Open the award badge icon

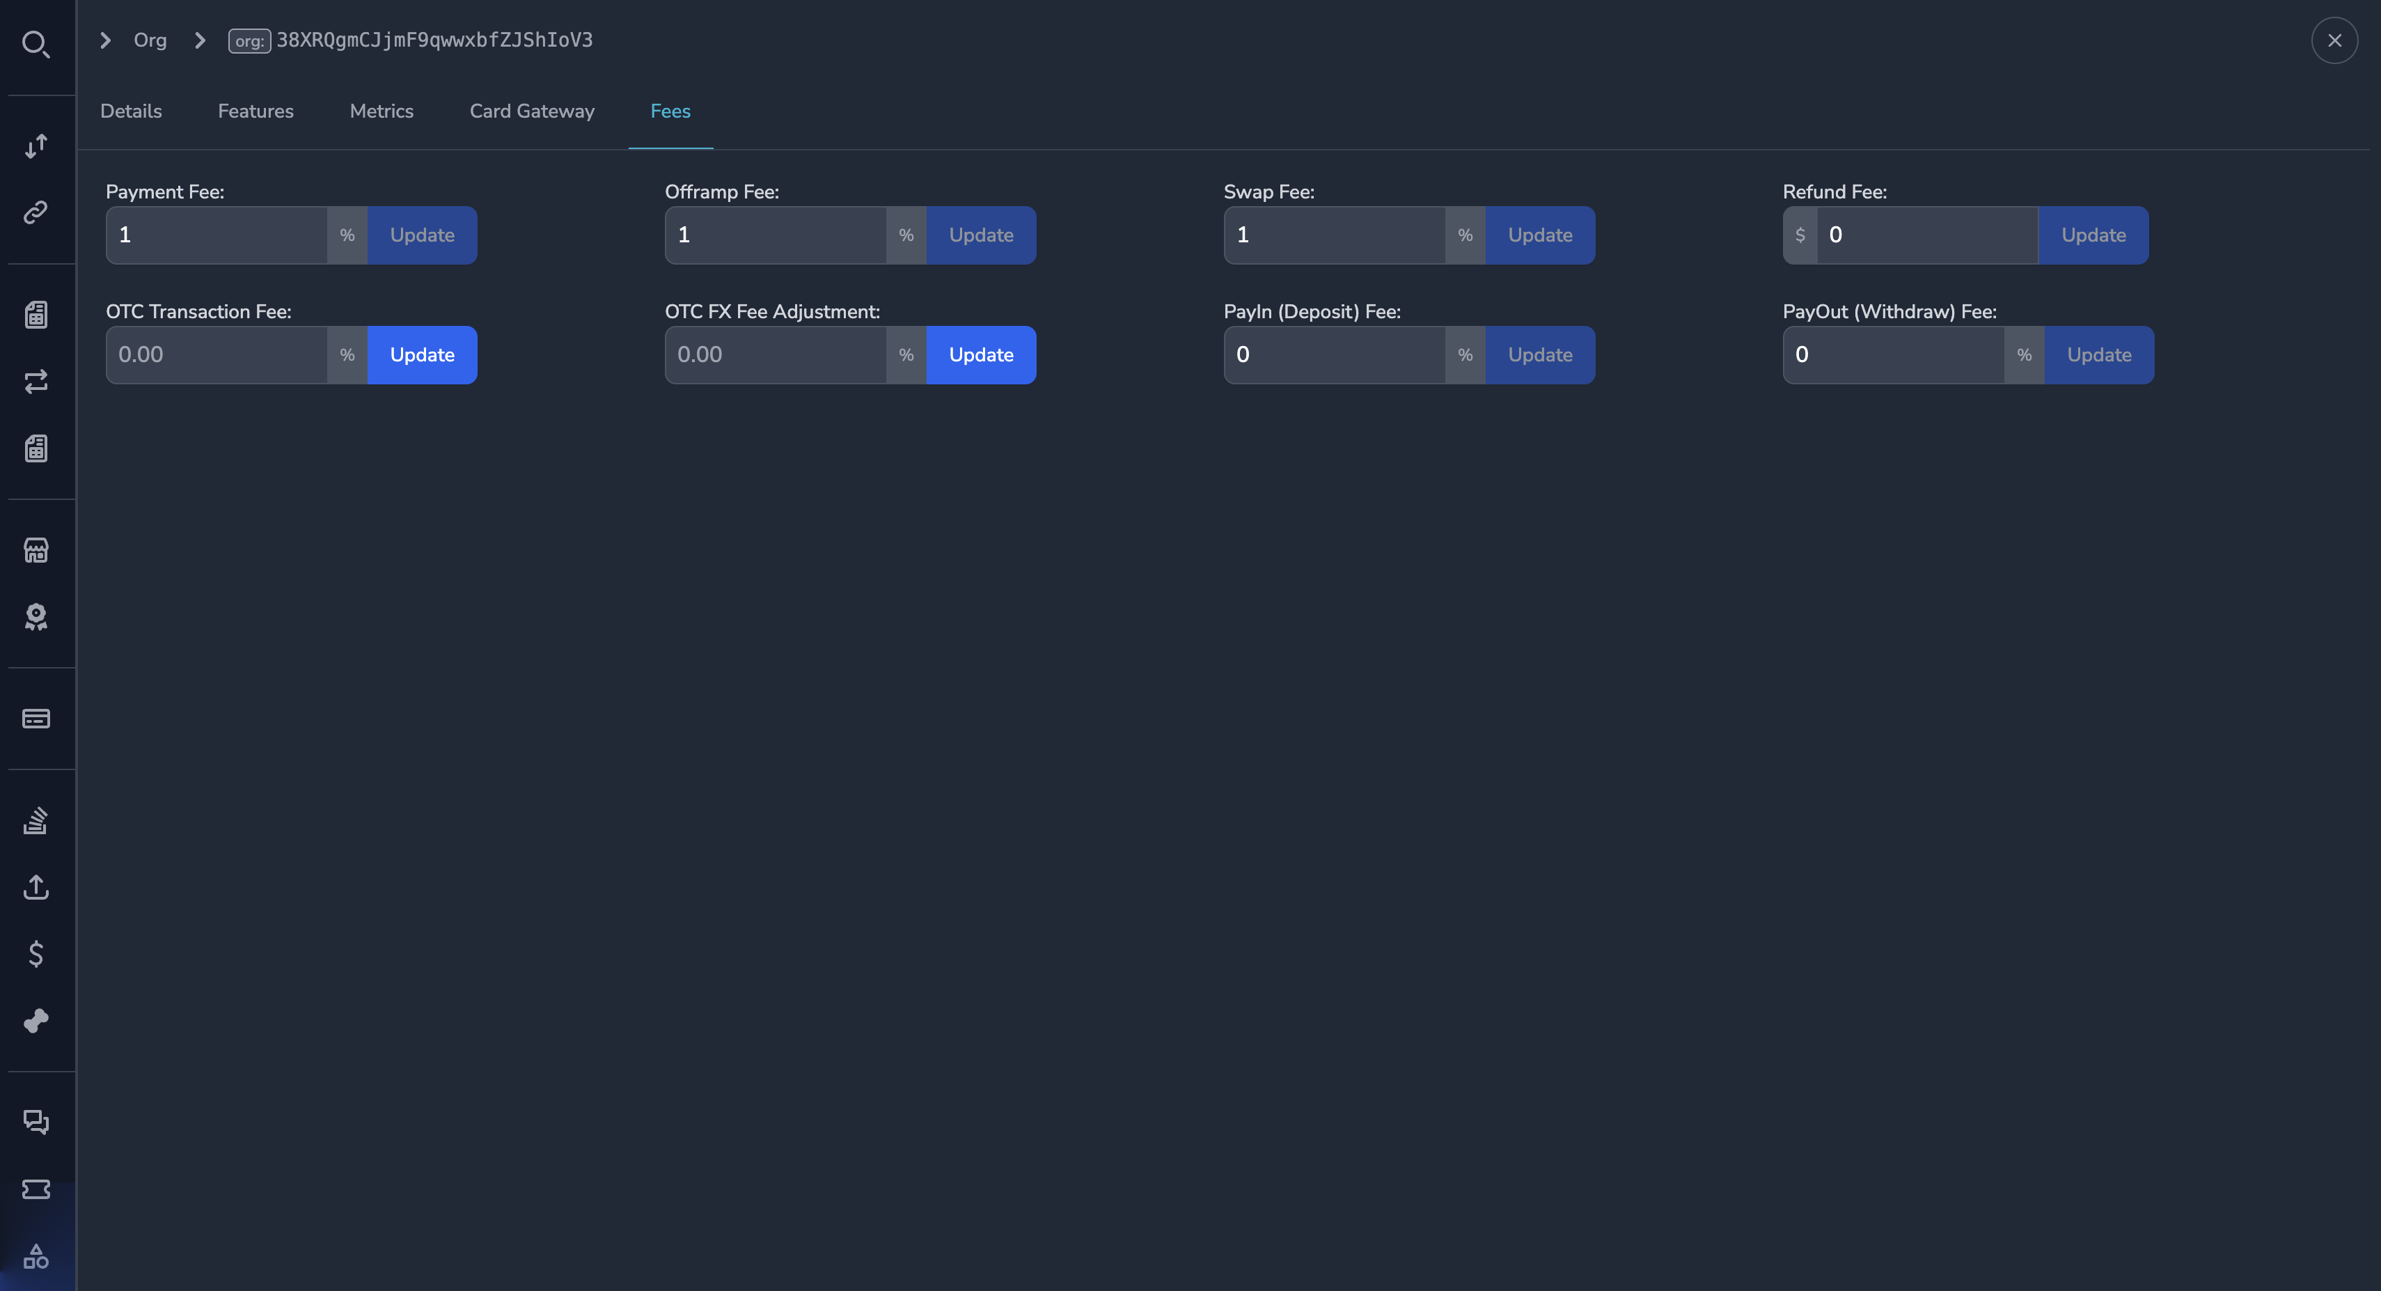coord(36,617)
